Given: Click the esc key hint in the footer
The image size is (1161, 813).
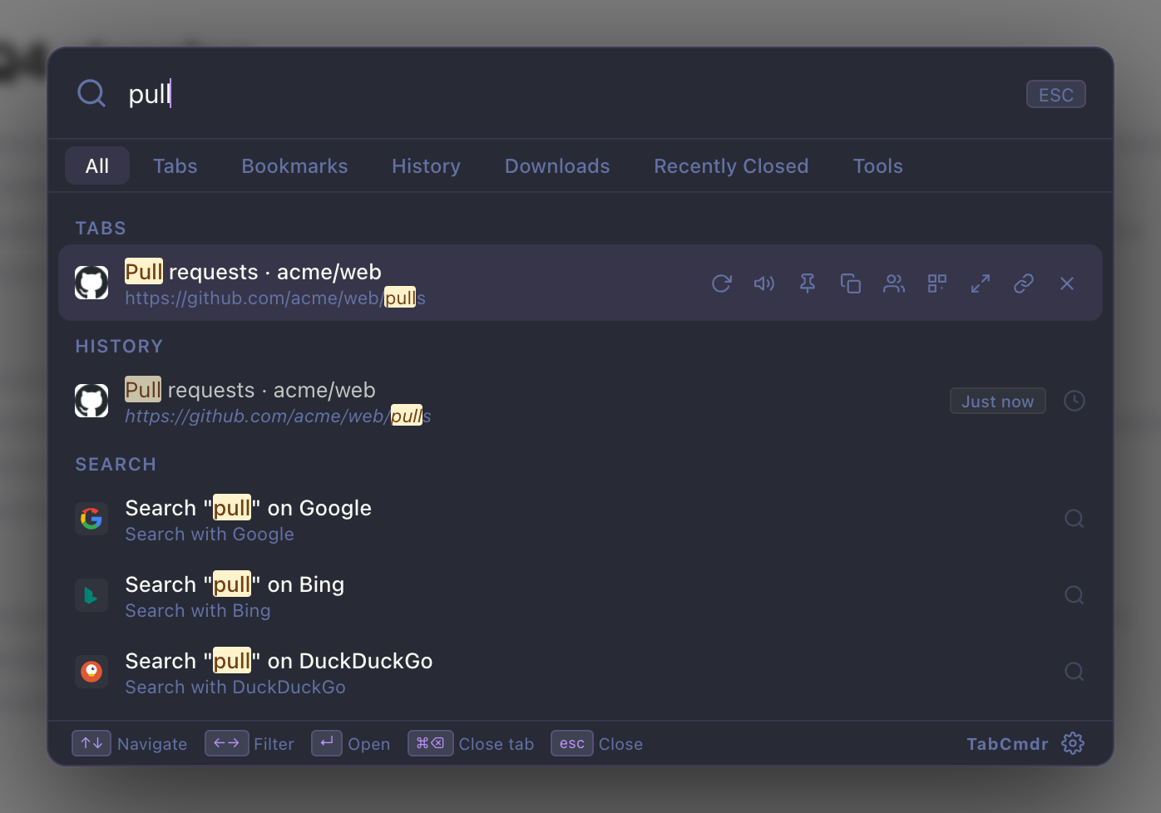Looking at the screenshot, I should [x=572, y=743].
